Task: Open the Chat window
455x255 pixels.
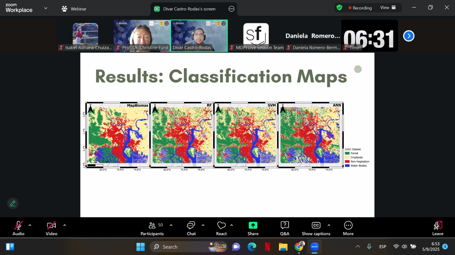Action: click(x=191, y=228)
